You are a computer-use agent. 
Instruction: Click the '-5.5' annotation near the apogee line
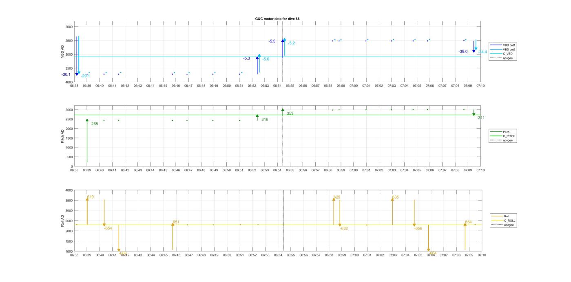click(x=272, y=42)
